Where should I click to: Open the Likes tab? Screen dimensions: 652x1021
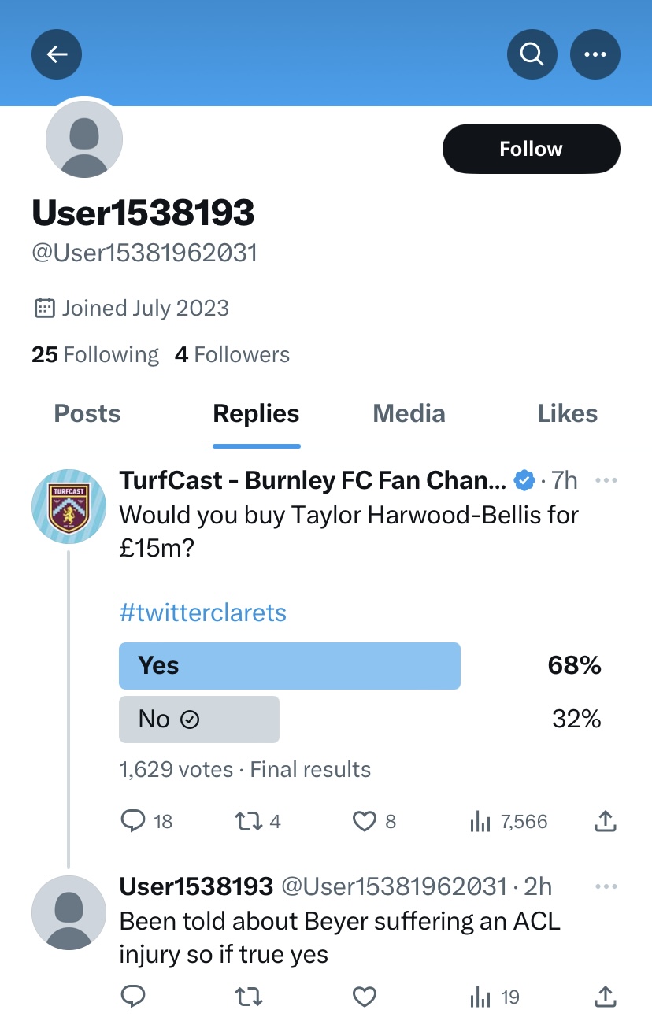coord(567,414)
